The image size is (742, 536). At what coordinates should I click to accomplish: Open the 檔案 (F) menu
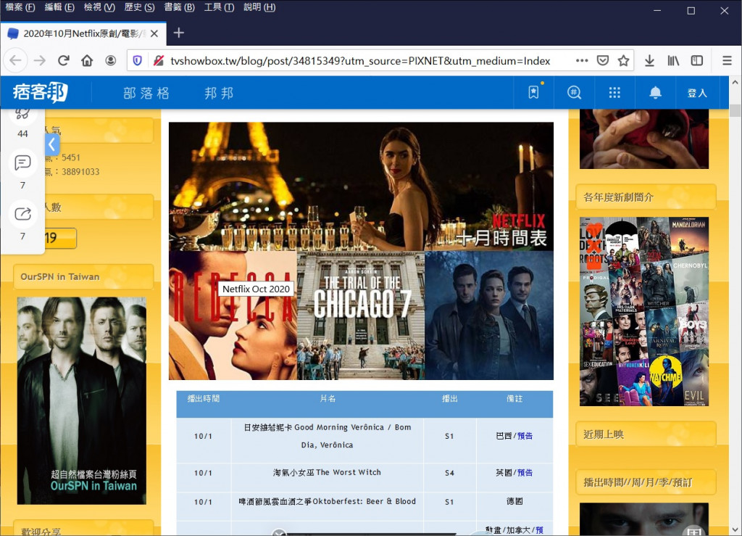click(20, 7)
